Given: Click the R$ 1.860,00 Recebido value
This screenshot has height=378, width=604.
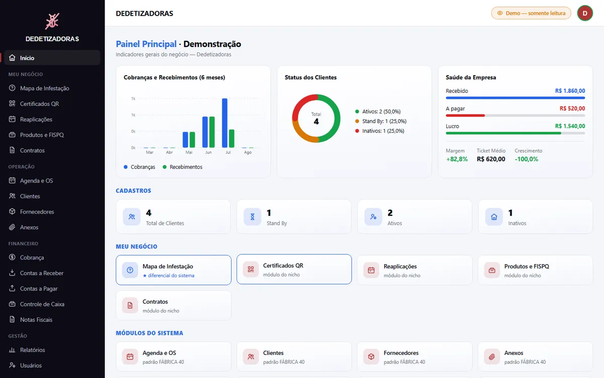Looking at the screenshot, I should (570, 91).
